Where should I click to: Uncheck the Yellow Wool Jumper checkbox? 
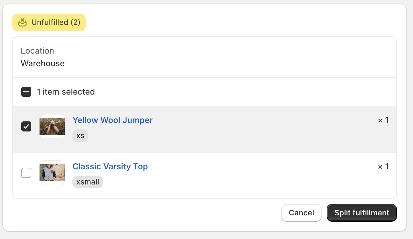pyautogui.click(x=26, y=126)
